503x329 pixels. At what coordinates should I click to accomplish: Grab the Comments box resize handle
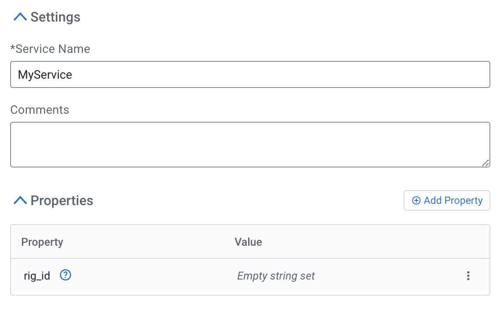pos(486,163)
